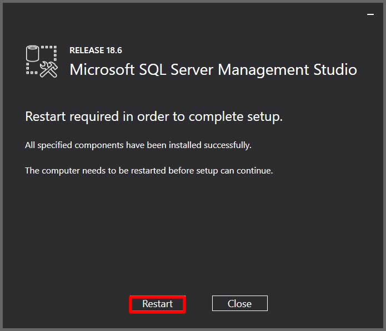Click the word 'continue' in the message
This screenshot has height=331, width=386.
coord(254,171)
